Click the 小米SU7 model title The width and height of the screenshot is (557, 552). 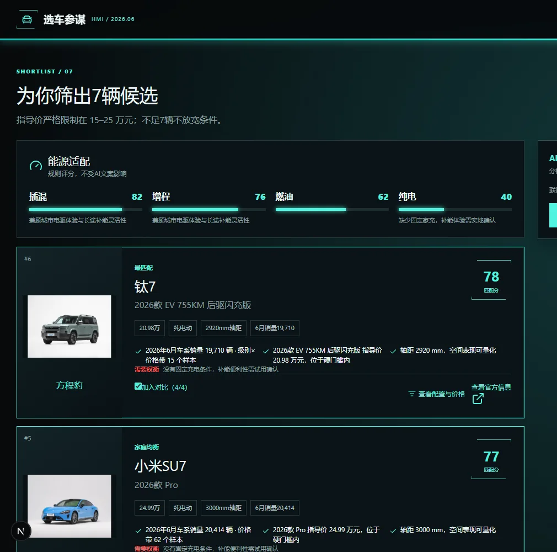coord(160,466)
